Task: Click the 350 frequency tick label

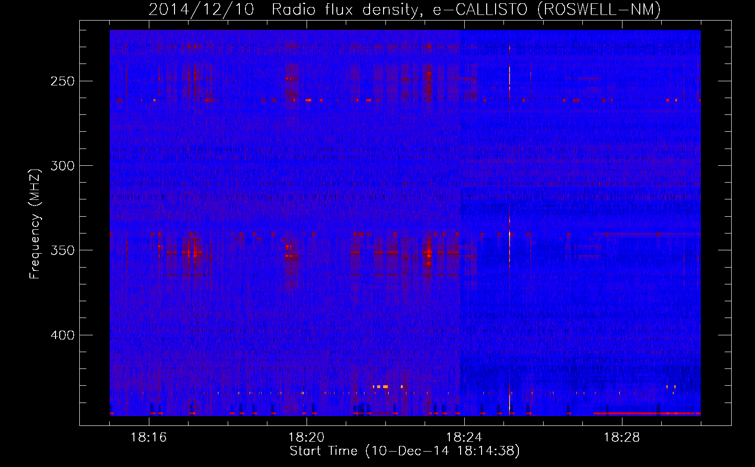Action: (63, 250)
